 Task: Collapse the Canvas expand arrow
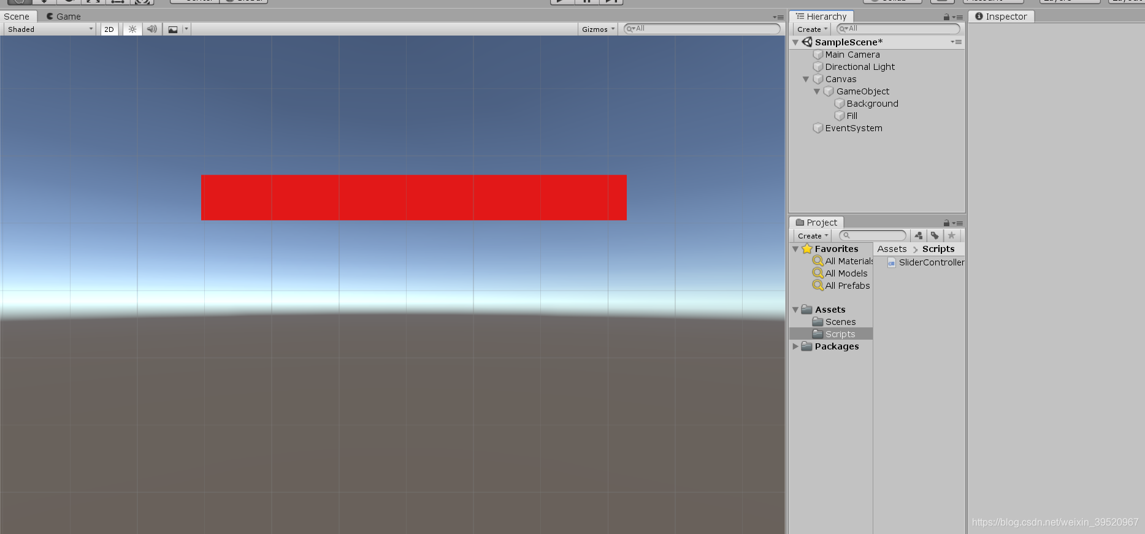pos(806,79)
